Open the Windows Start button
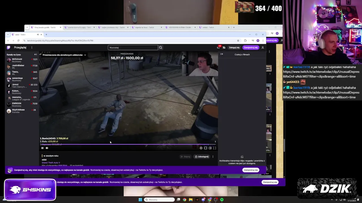The height and width of the screenshot is (203, 362). (140, 200)
